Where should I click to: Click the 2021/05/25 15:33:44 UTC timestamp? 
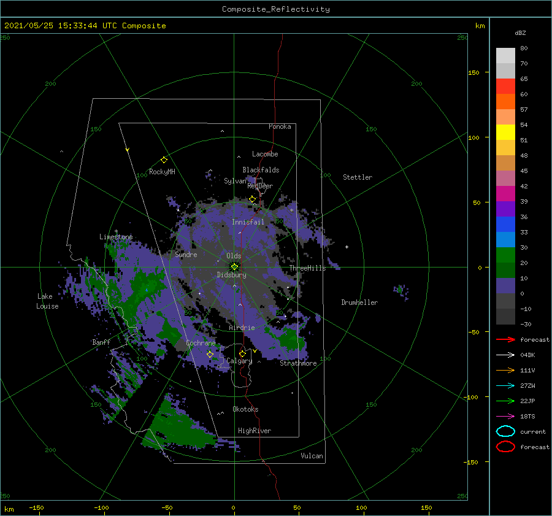click(85, 26)
